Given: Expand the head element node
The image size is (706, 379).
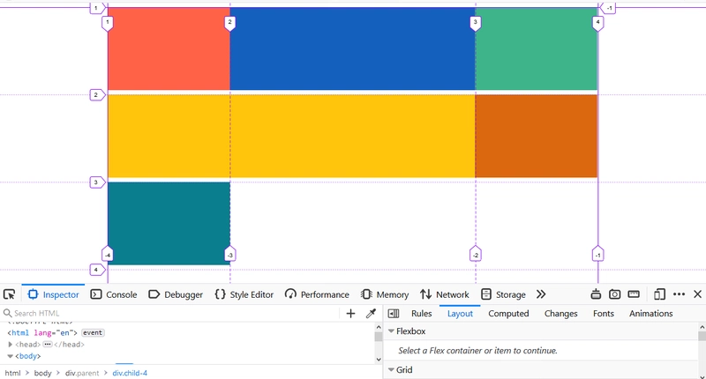Looking at the screenshot, I should coord(11,345).
